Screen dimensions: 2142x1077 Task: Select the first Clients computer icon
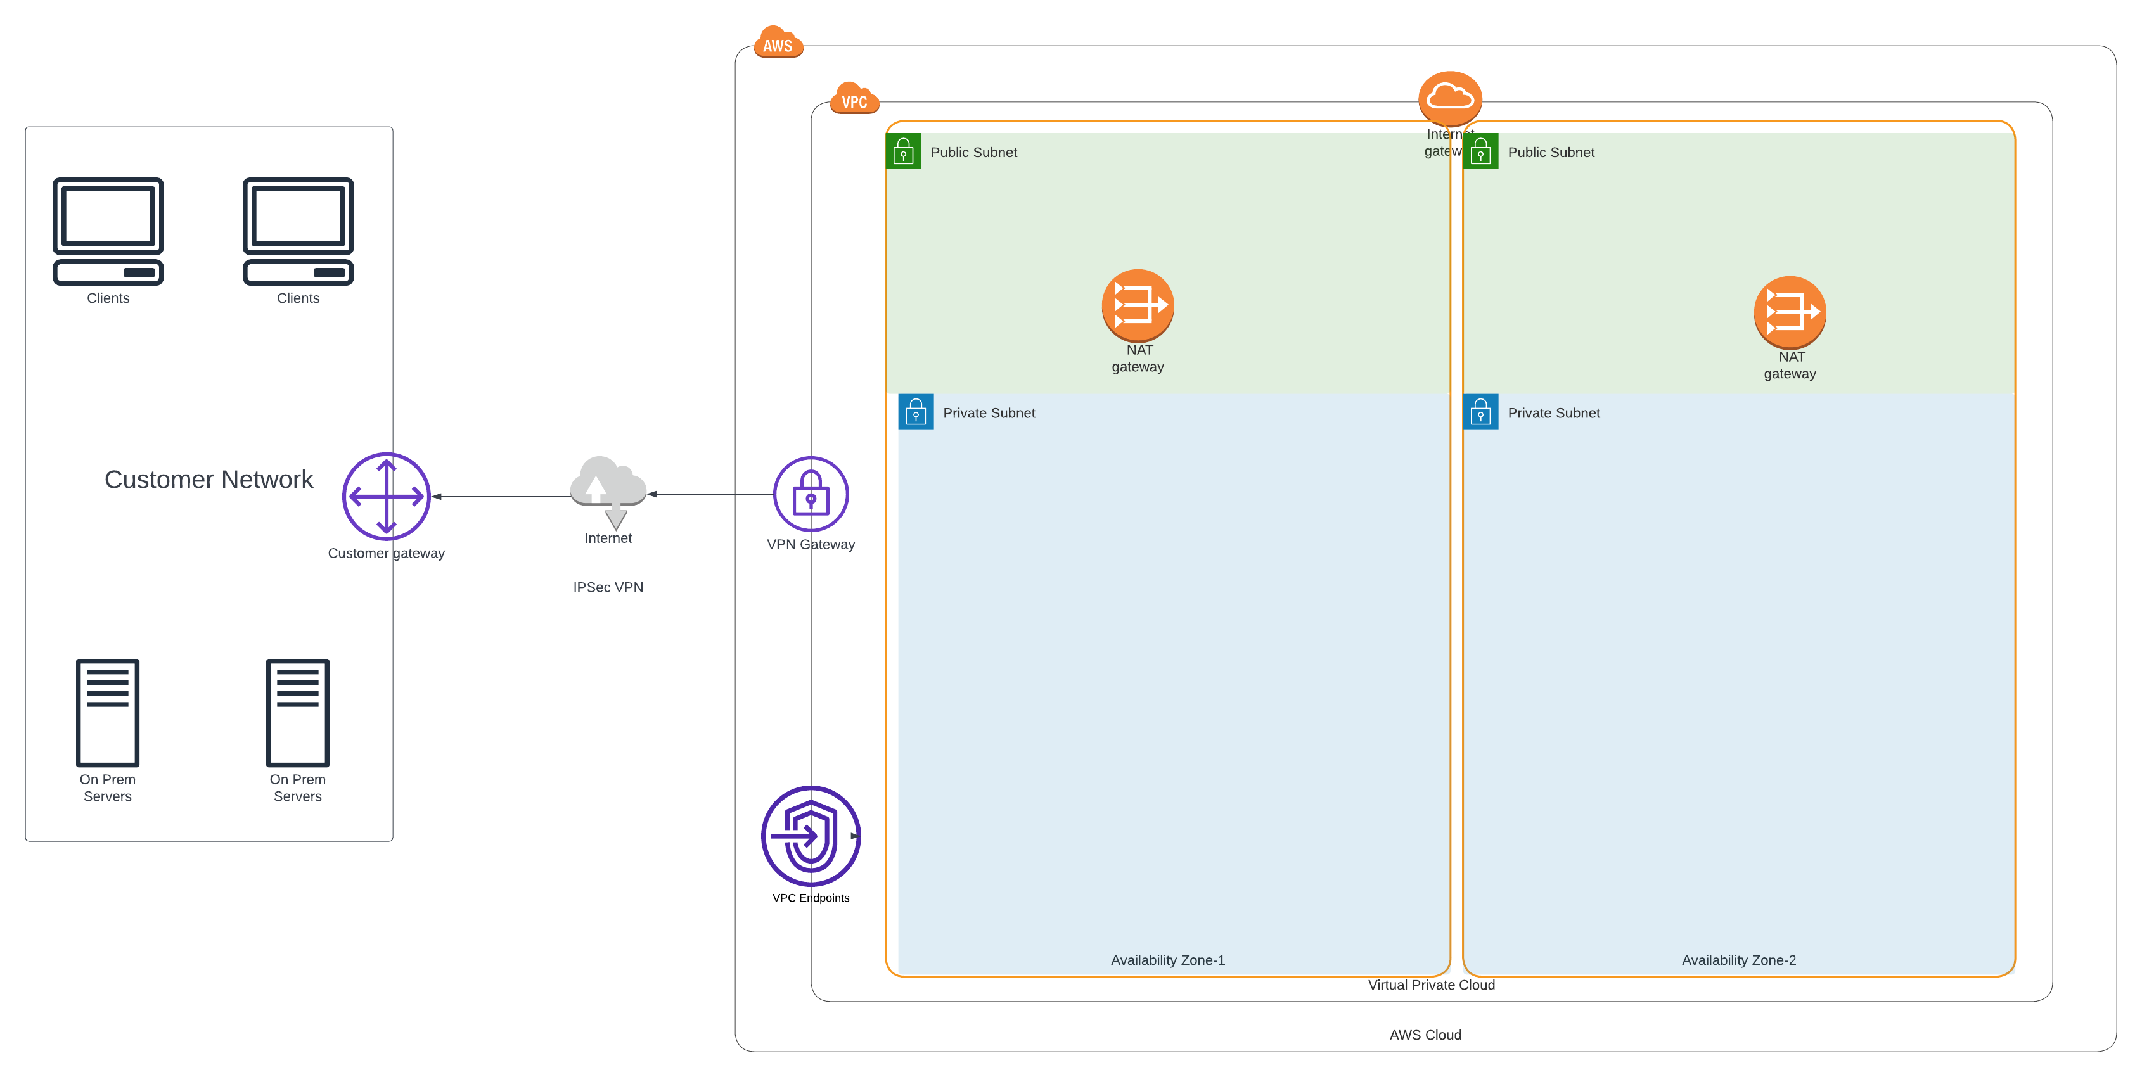pyautogui.click(x=108, y=231)
